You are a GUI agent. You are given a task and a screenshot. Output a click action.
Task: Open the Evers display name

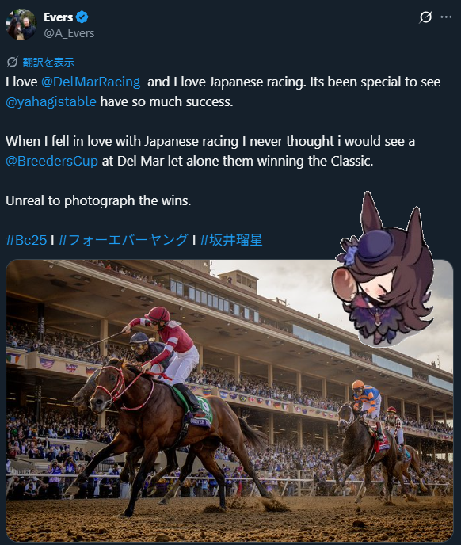coord(58,17)
